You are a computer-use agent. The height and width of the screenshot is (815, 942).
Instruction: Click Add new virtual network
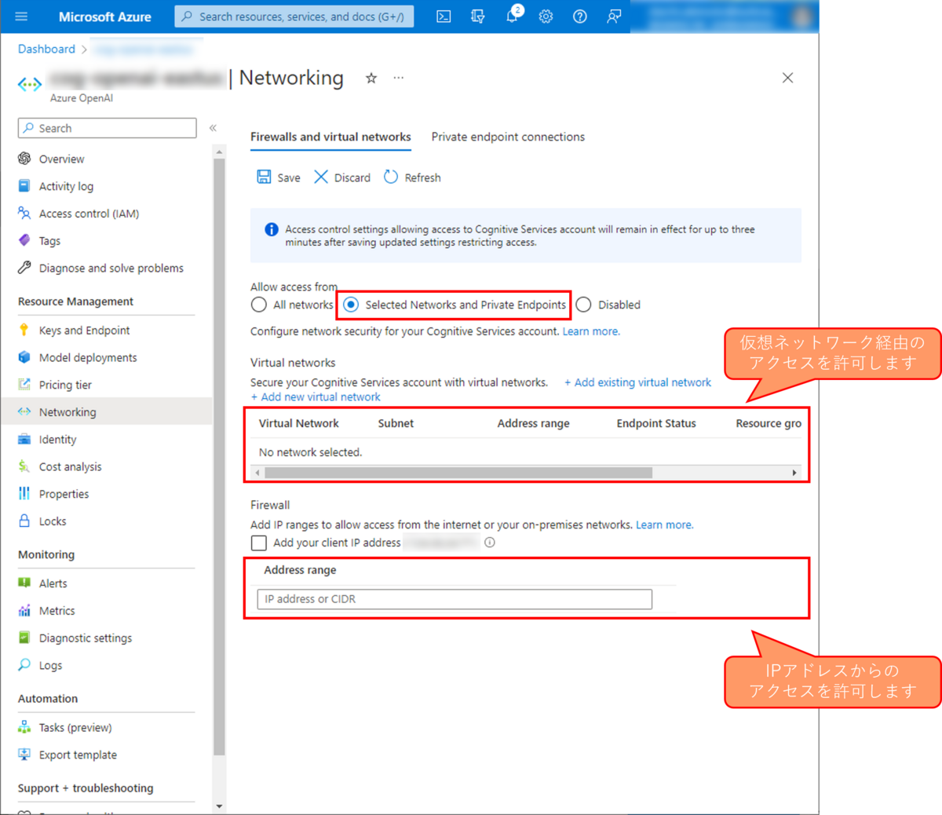tap(316, 397)
